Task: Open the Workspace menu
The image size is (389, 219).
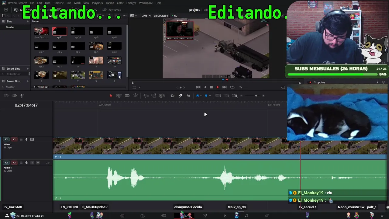Action: click(146, 3)
